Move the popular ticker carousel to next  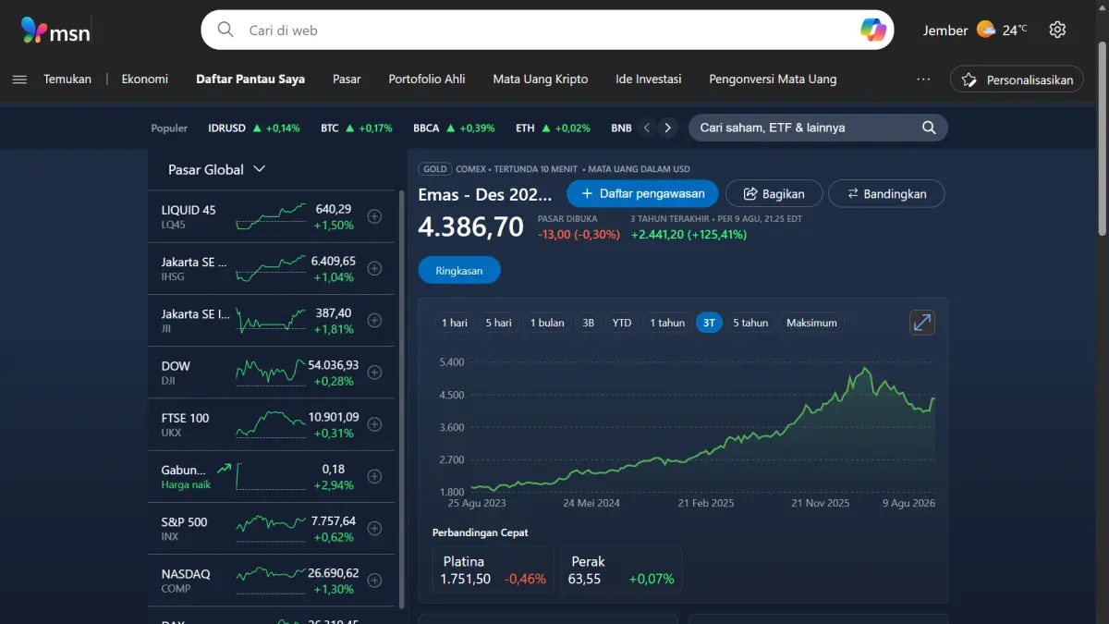tap(667, 128)
